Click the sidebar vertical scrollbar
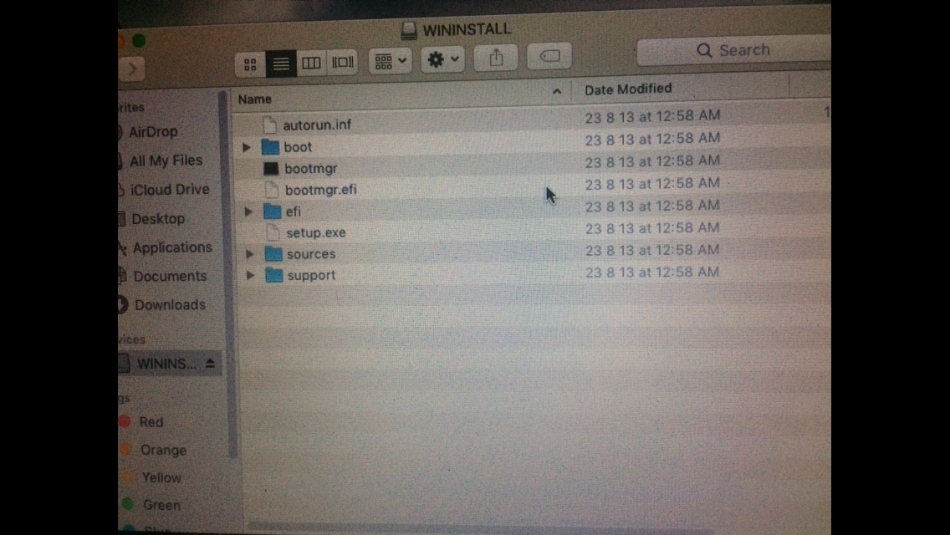The width and height of the screenshot is (950, 535). point(229,273)
